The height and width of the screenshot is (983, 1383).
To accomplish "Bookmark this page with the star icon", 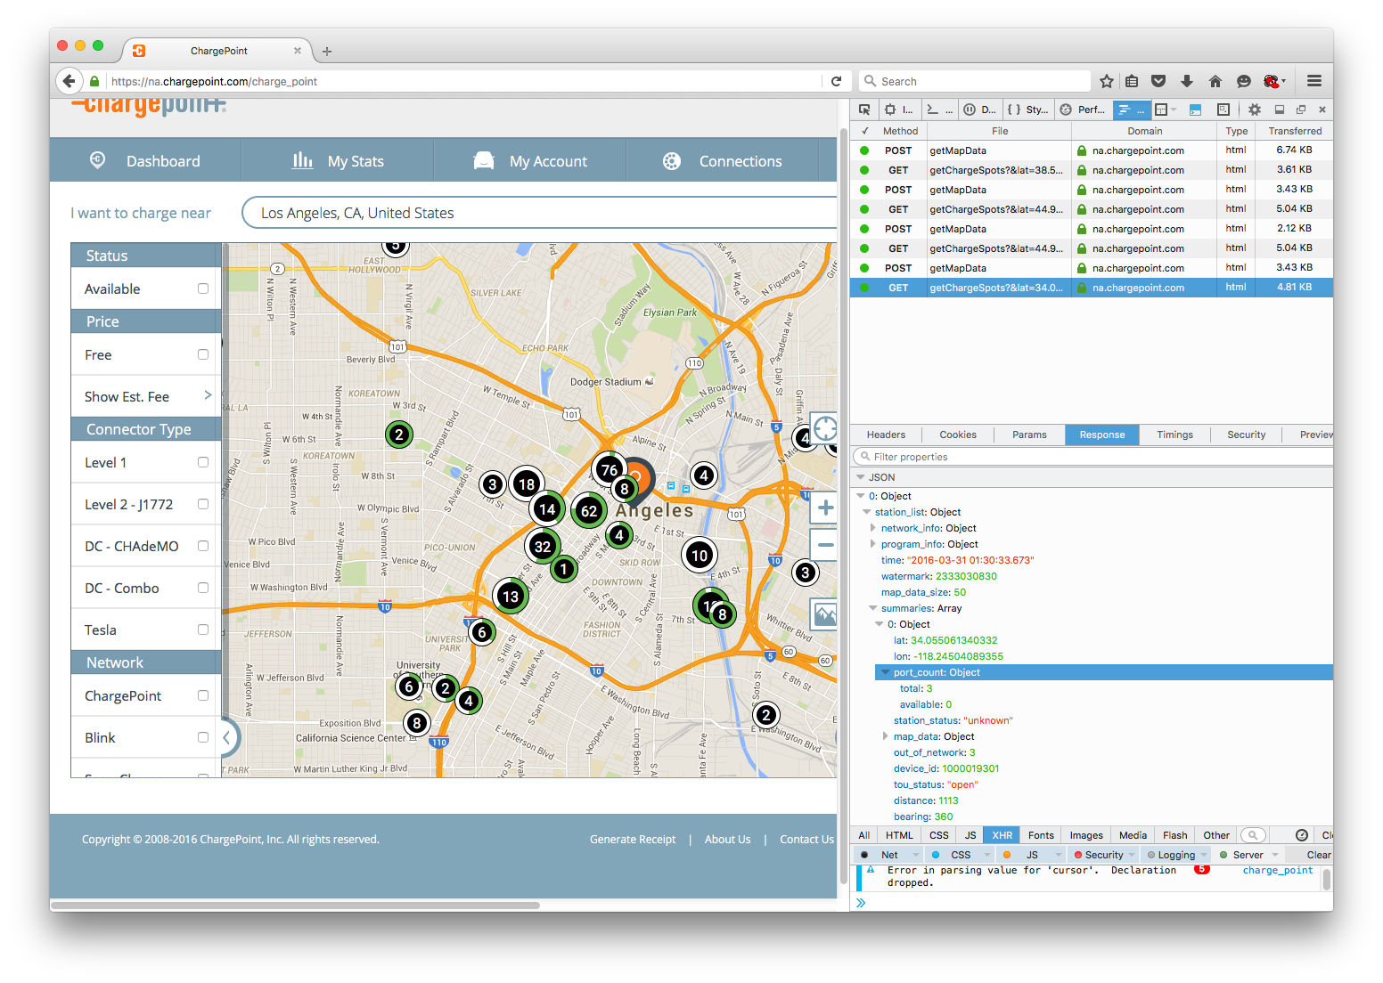I will pyautogui.click(x=1107, y=81).
